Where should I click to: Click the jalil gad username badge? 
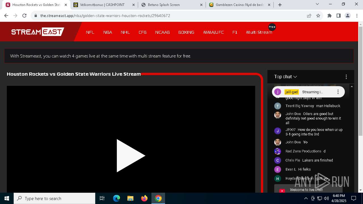pyautogui.click(x=292, y=92)
